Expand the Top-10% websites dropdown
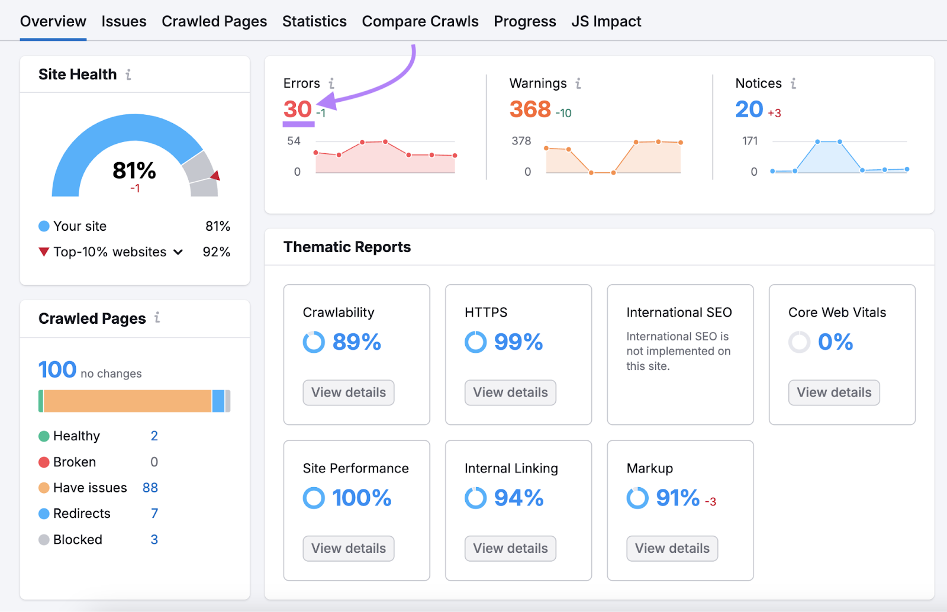This screenshot has height=612, width=947. 178,252
